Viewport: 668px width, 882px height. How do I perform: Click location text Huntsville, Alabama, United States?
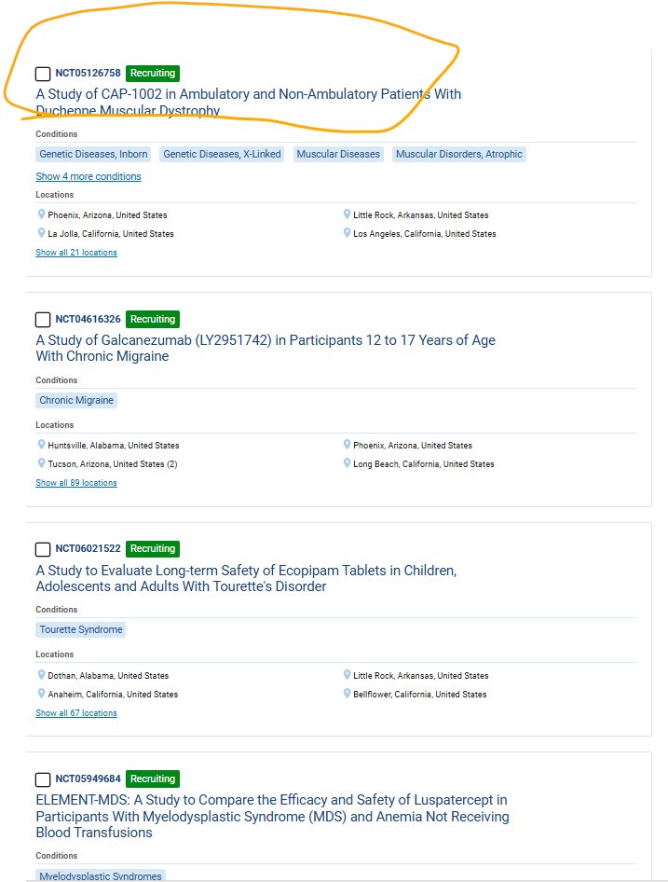pyautogui.click(x=114, y=446)
